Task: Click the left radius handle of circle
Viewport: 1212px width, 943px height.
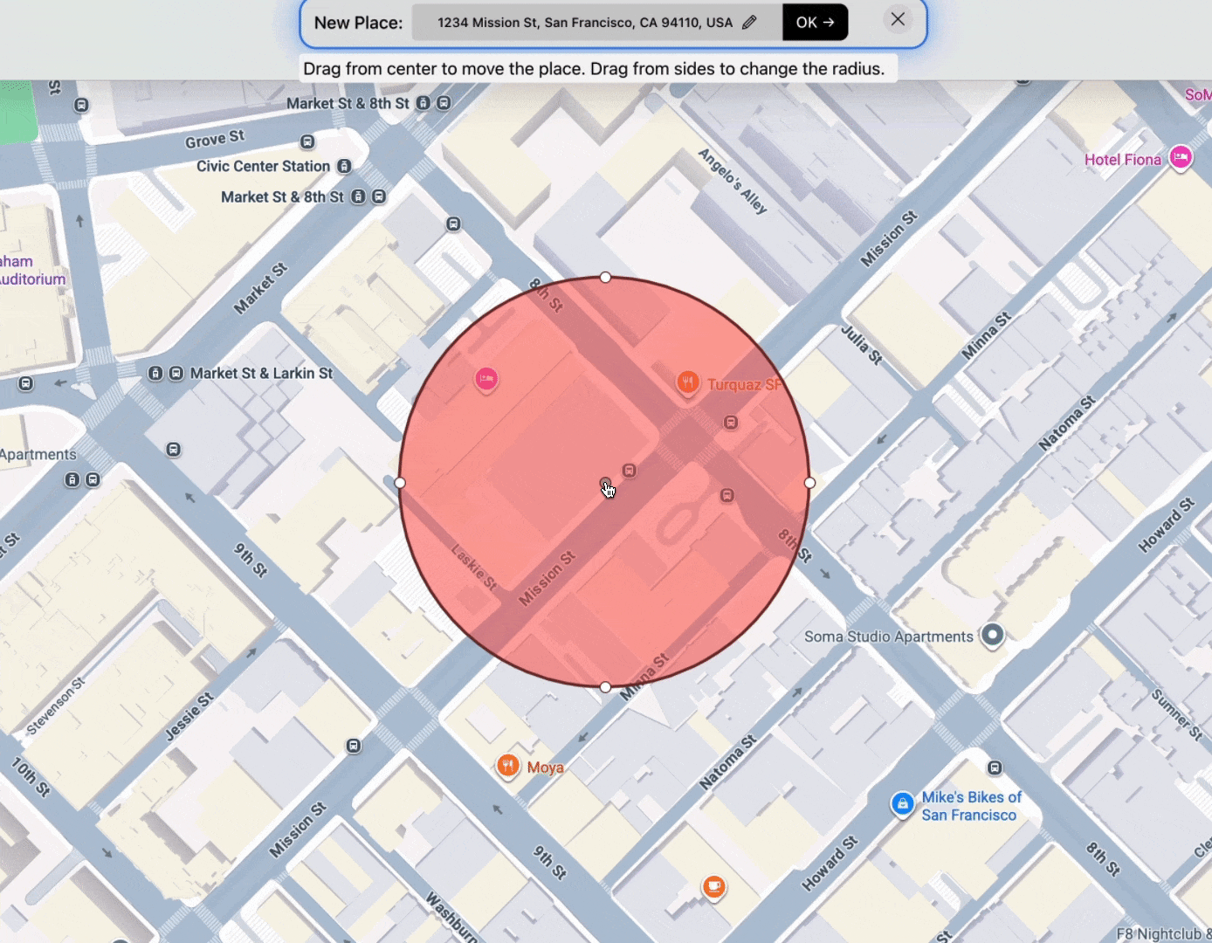Action: (400, 482)
